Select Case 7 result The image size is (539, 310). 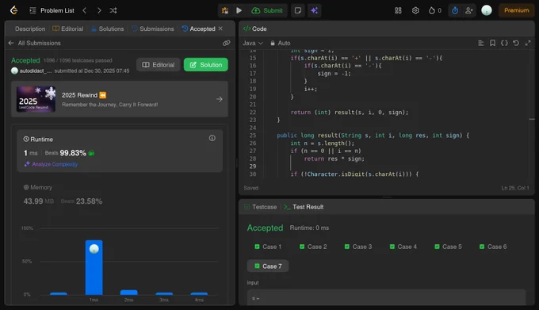[268, 266]
